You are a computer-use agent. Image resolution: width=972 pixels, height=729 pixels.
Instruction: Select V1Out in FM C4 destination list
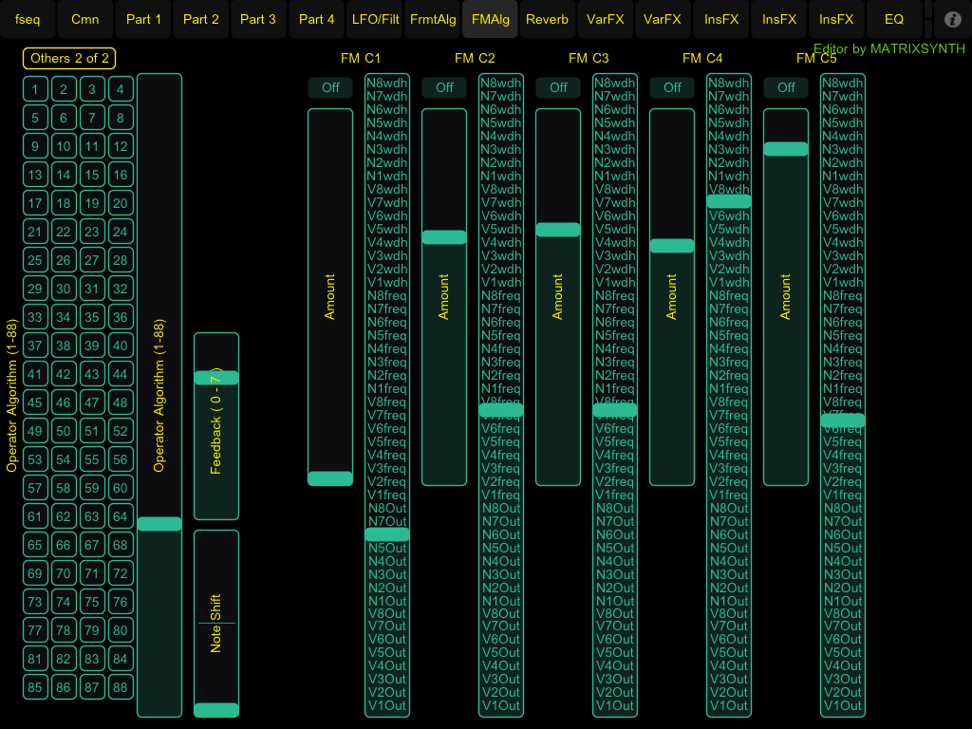pos(729,705)
